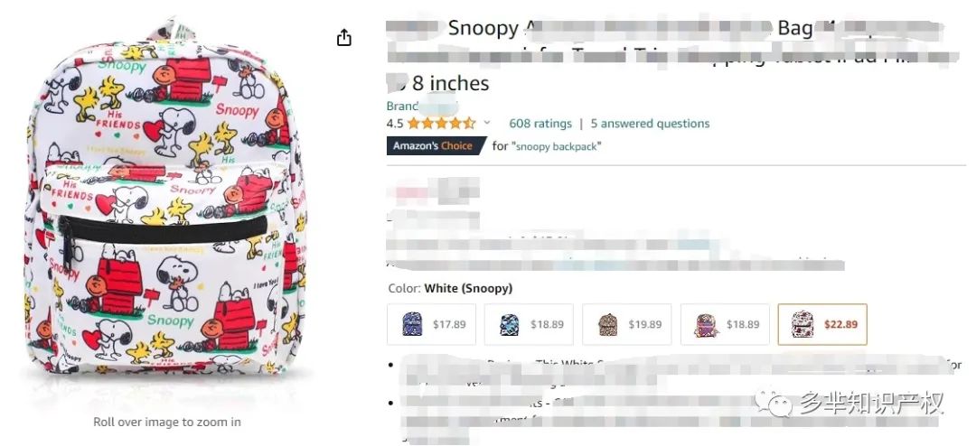976x446 pixels.
Task: Select the pink backpack $18.89 option
Action: point(725,324)
